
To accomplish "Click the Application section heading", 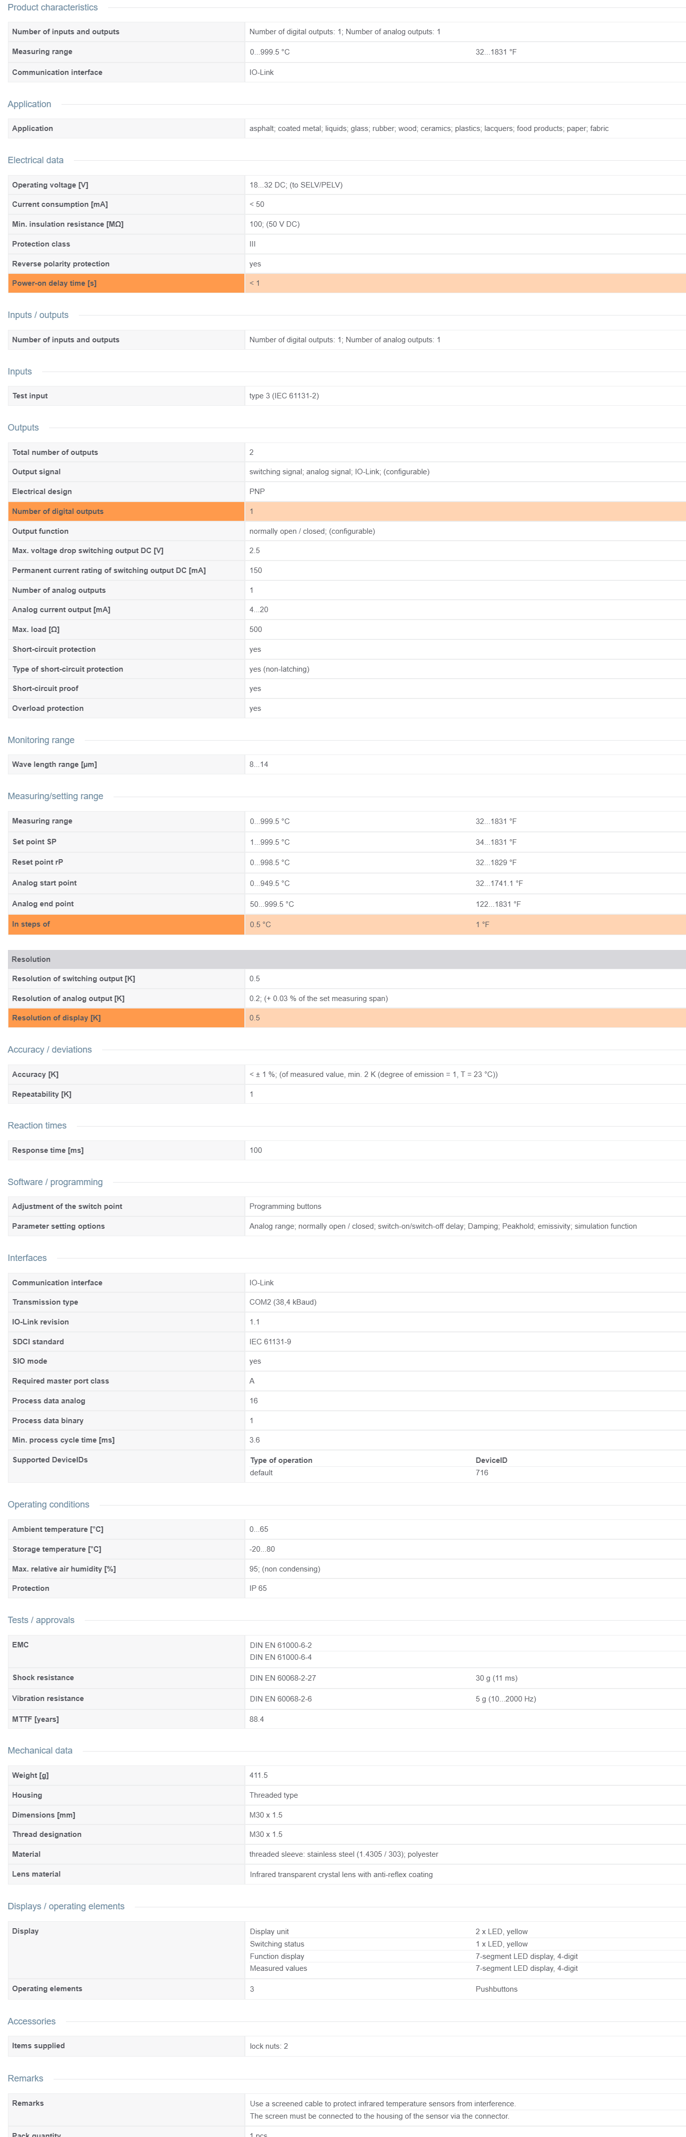I will tap(29, 104).
